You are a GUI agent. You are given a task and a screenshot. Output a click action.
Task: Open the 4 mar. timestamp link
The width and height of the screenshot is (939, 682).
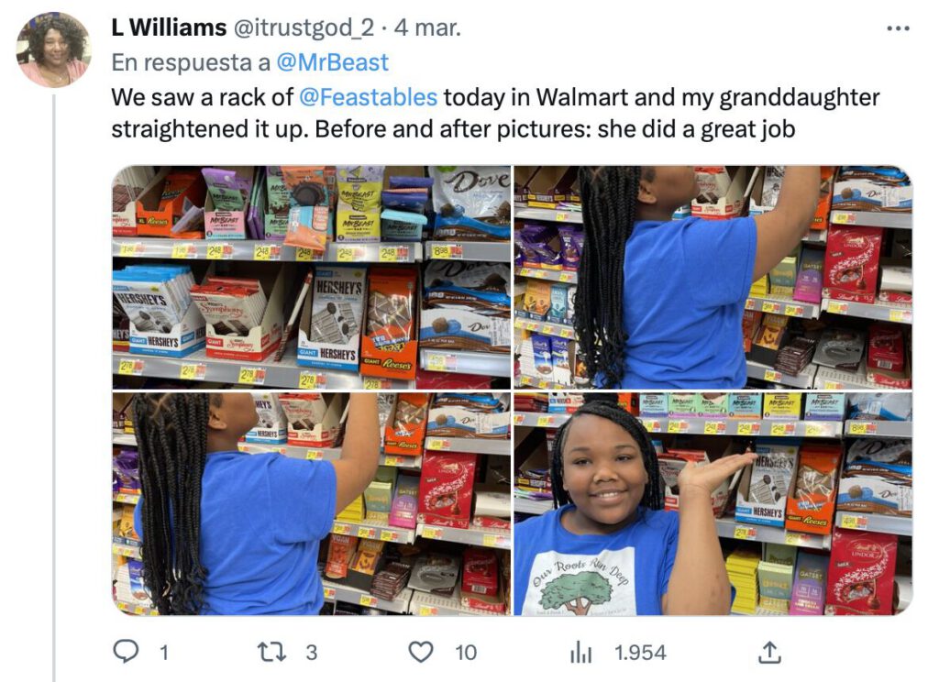[427, 27]
